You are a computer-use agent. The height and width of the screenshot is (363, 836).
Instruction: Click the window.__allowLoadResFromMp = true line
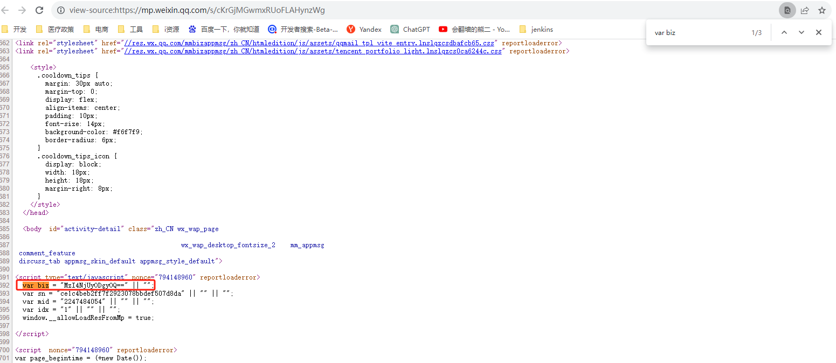pyautogui.click(x=88, y=318)
